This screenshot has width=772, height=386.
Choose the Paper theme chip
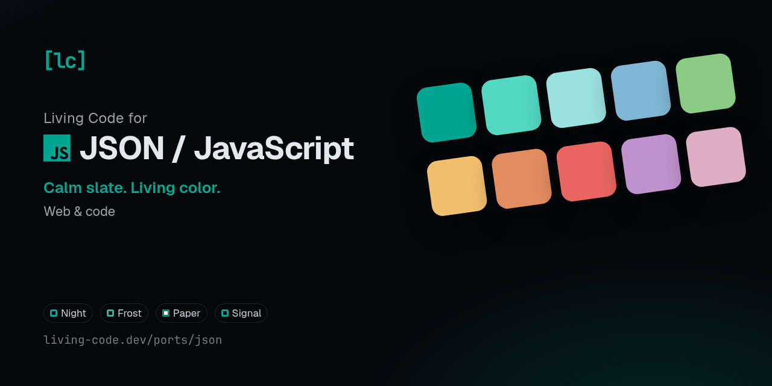(182, 313)
